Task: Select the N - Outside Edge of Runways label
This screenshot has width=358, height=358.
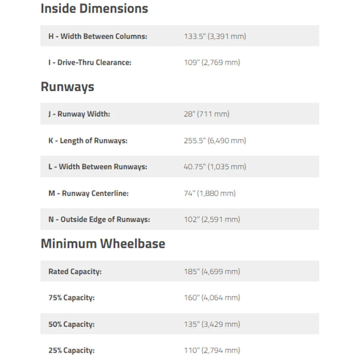Action: 99,219
